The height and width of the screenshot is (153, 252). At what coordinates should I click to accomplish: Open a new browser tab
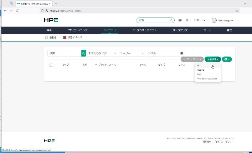[56, 4]
